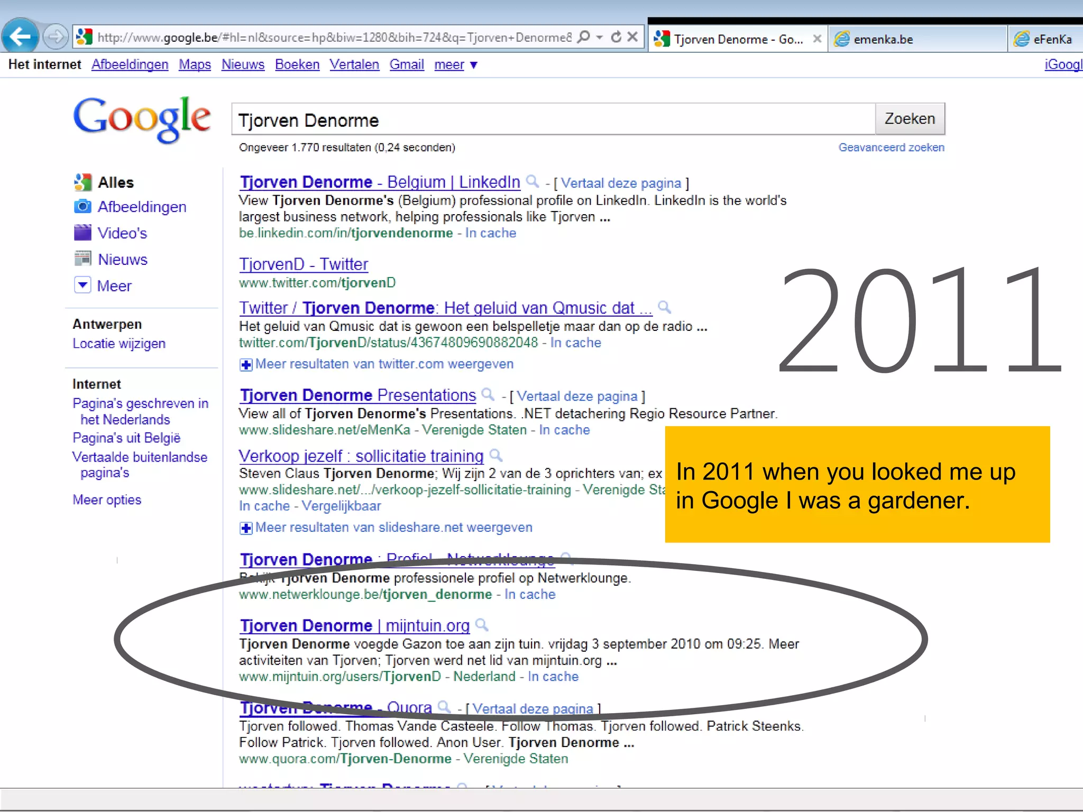Click preview magnifier beside Presentations result

click(488, 394)
